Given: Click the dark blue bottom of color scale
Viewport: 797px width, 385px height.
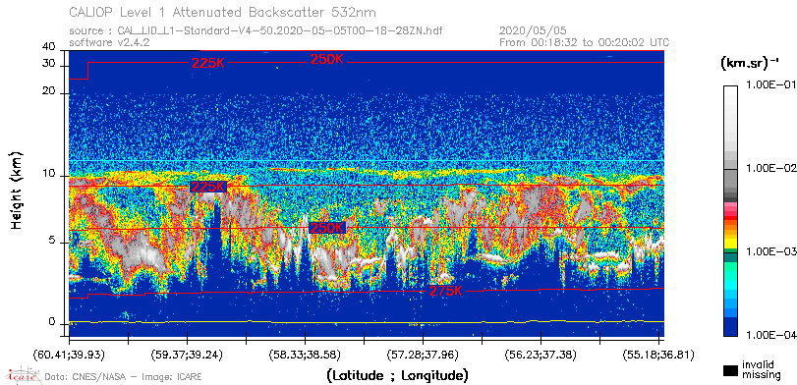Looking at the screenshot, I should 731,327.
